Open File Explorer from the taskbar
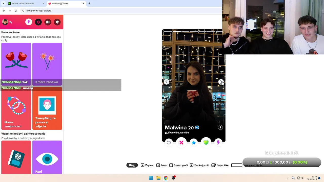Viewport: 324px width, 182px height. click(158, 178)
